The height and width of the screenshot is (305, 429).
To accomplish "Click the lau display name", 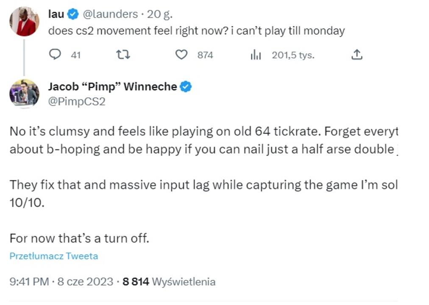I will tap(56, 14).
